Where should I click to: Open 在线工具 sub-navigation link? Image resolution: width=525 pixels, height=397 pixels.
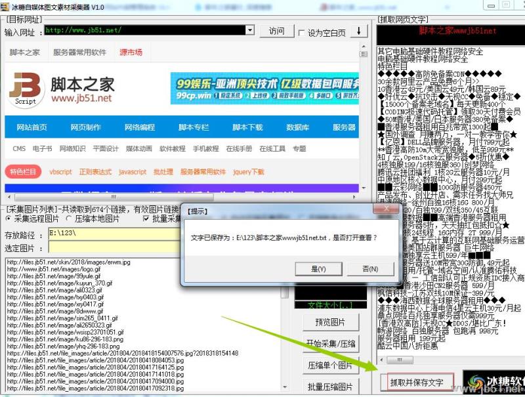click(272, 148)
